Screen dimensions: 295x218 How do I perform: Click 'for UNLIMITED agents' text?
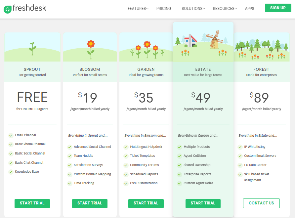click(x=32, y=109)
